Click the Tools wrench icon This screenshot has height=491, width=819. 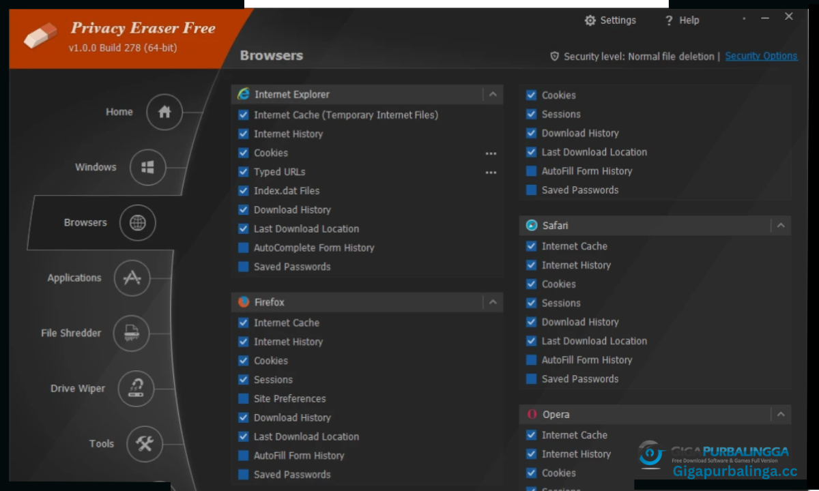point(145,444)
